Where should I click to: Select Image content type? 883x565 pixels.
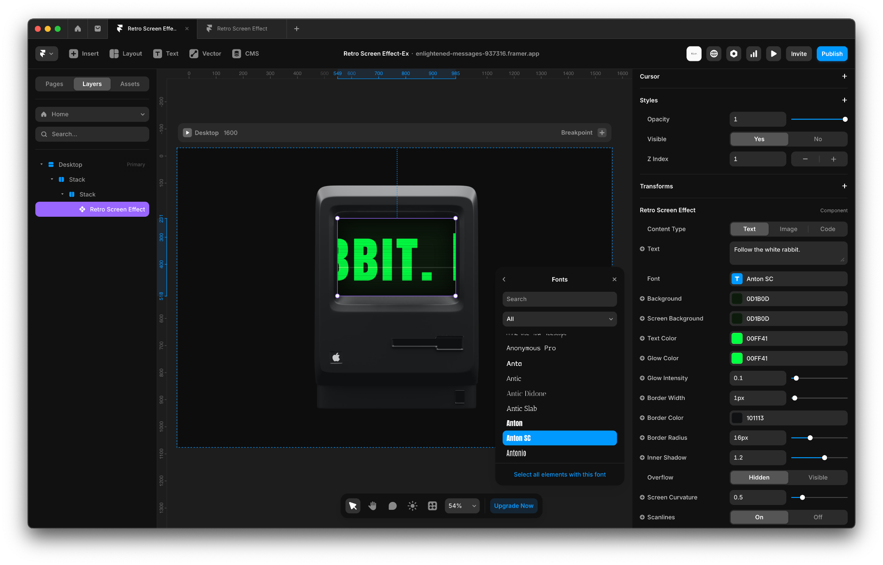pos(788,229)
